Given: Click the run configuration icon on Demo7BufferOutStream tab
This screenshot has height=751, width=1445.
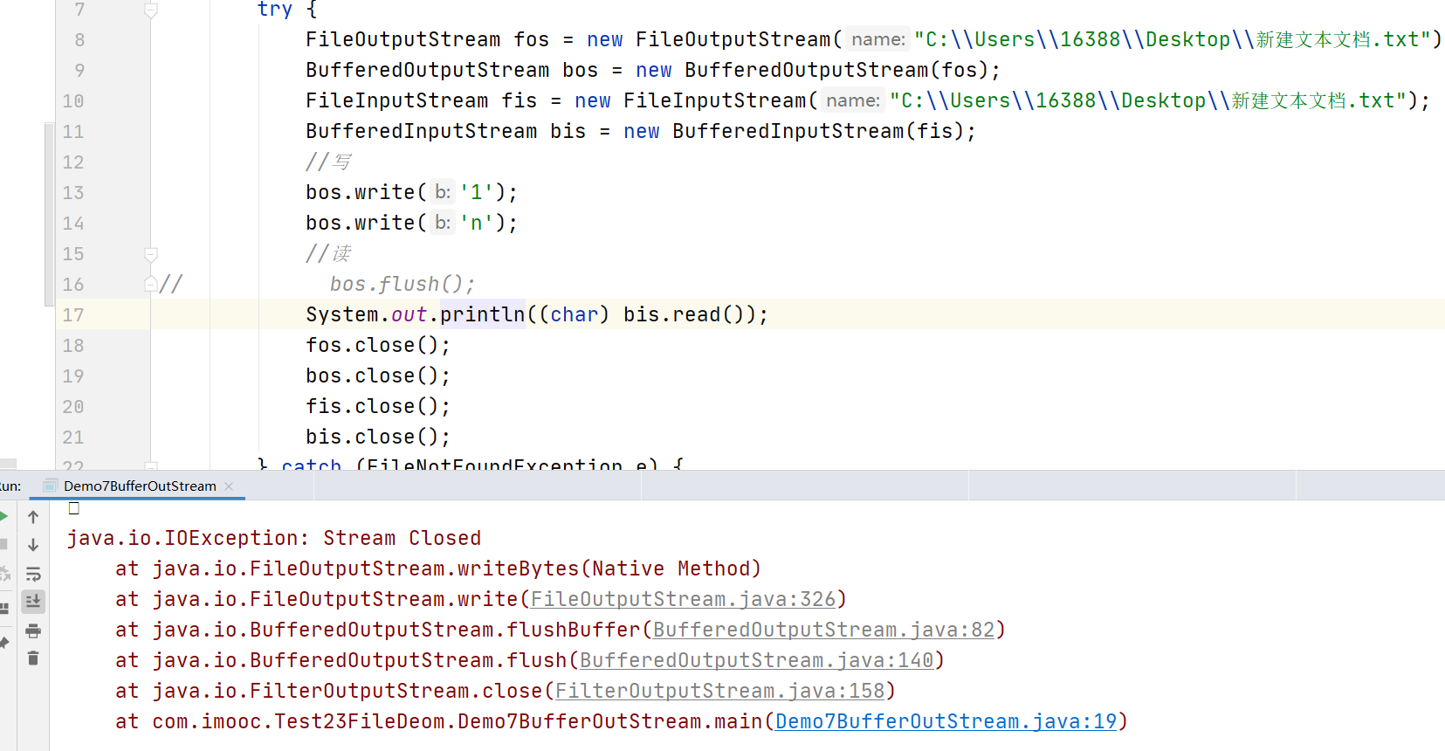Looking at the screenshot, I should 50,486.
